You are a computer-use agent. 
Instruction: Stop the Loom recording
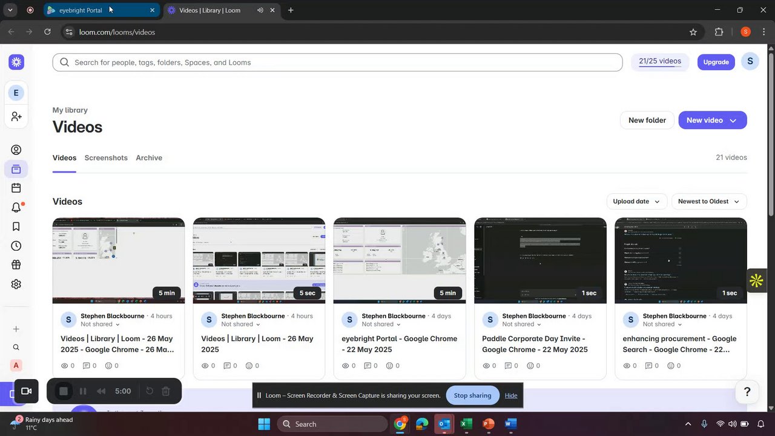(64, 391)
